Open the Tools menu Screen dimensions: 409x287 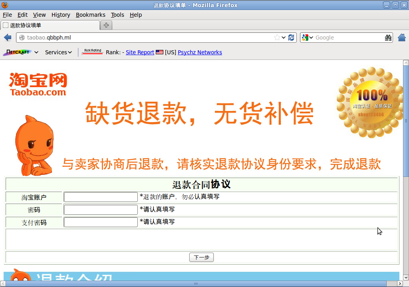coord(117,15)
